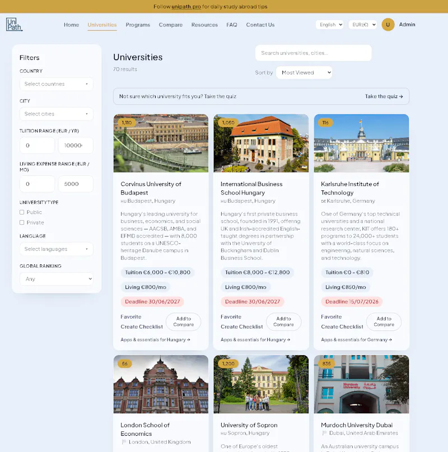Add Corvinus University to Compare
The image size is (448, 452).
pos(183,321)
